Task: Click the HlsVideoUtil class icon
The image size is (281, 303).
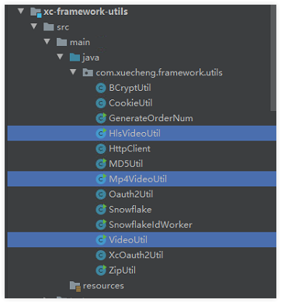Action: click(101, 134)
